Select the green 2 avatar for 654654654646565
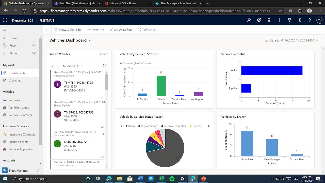Image resolution: width=325 pixels, height=183 pixels. [x=57, y=144]
